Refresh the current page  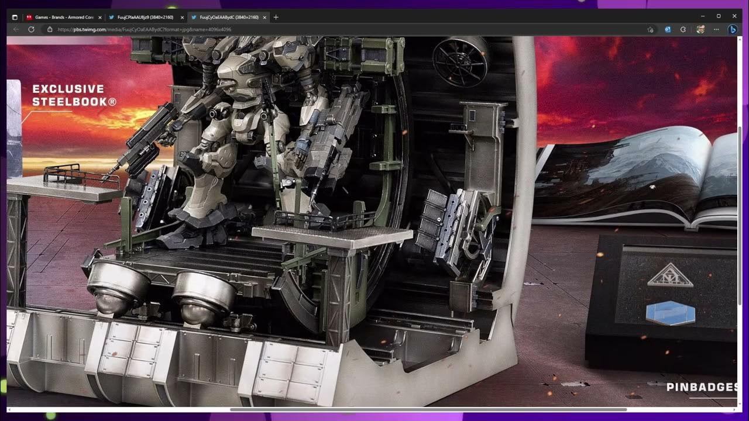tap(31, 29)
